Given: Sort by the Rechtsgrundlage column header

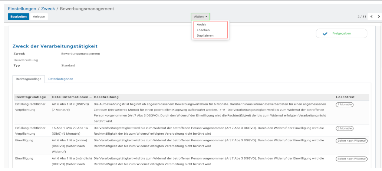Looking at the screenshot, I should tap(30, 97).
